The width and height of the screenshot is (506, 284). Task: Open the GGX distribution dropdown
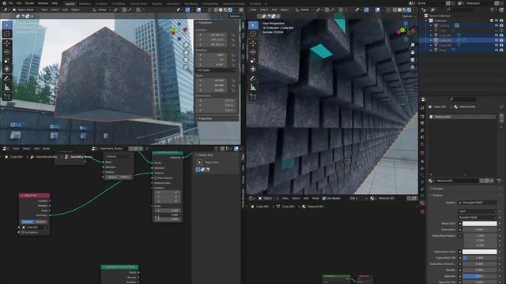[478, 211]
